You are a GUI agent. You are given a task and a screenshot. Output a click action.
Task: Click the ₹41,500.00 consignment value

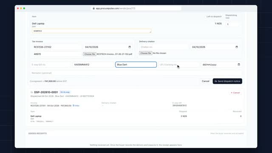click(50, 81)
